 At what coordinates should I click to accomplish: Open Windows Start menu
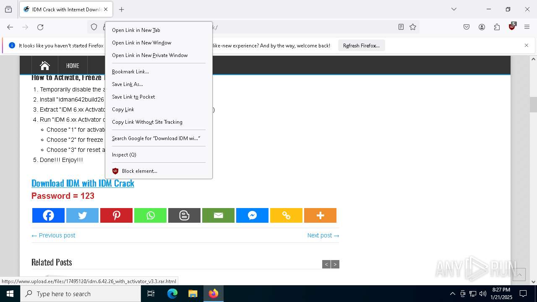pyautogui.click(x=10, y=294)
